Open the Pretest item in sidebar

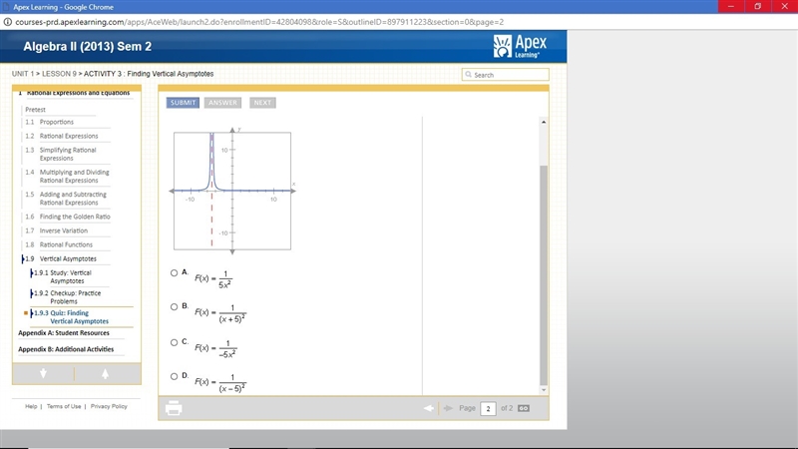(35, 110)
